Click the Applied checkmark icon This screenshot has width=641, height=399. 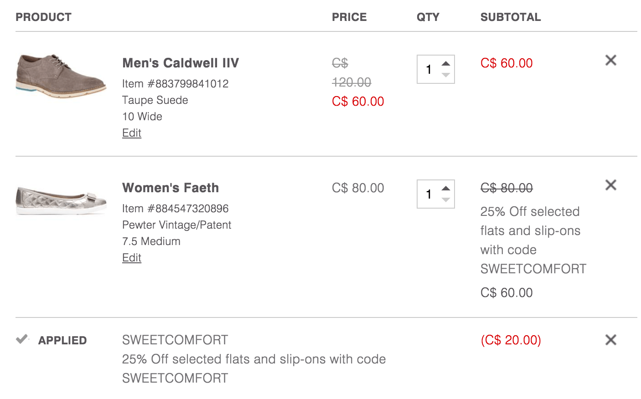(x=22, y=339)
